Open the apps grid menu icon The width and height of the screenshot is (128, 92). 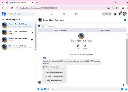115,14
